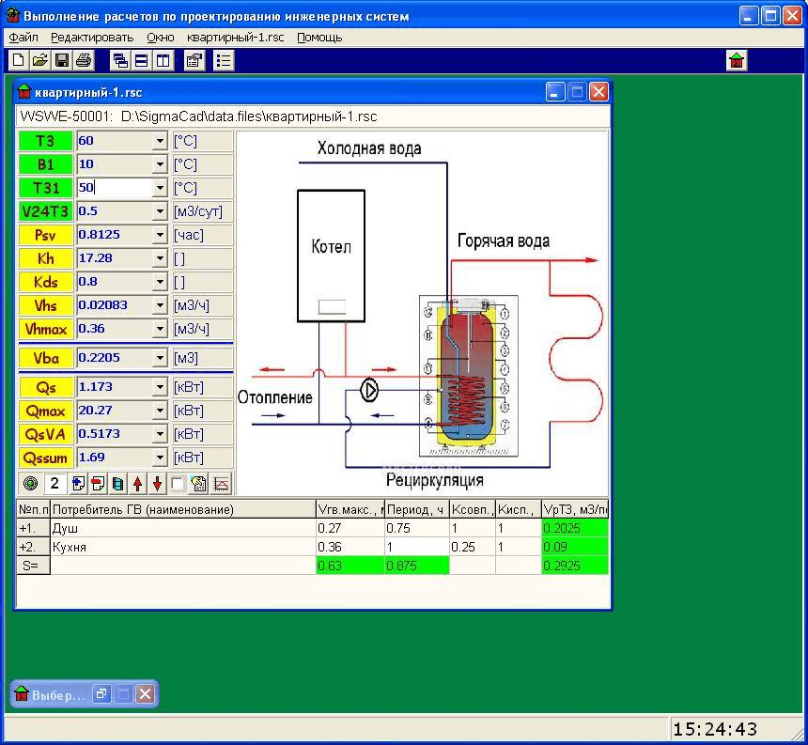Viewport: 808px width, 745px height.
Task: Click the save floppy disk icon
Action: click(62, 61)
